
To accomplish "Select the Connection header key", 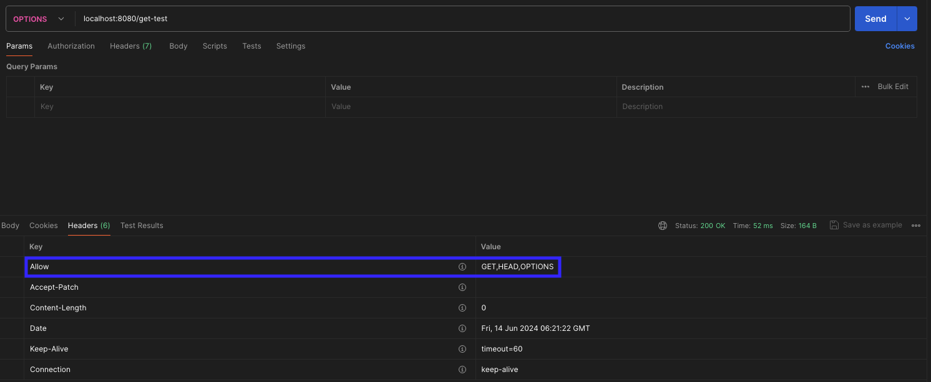I will coord(50,370).
